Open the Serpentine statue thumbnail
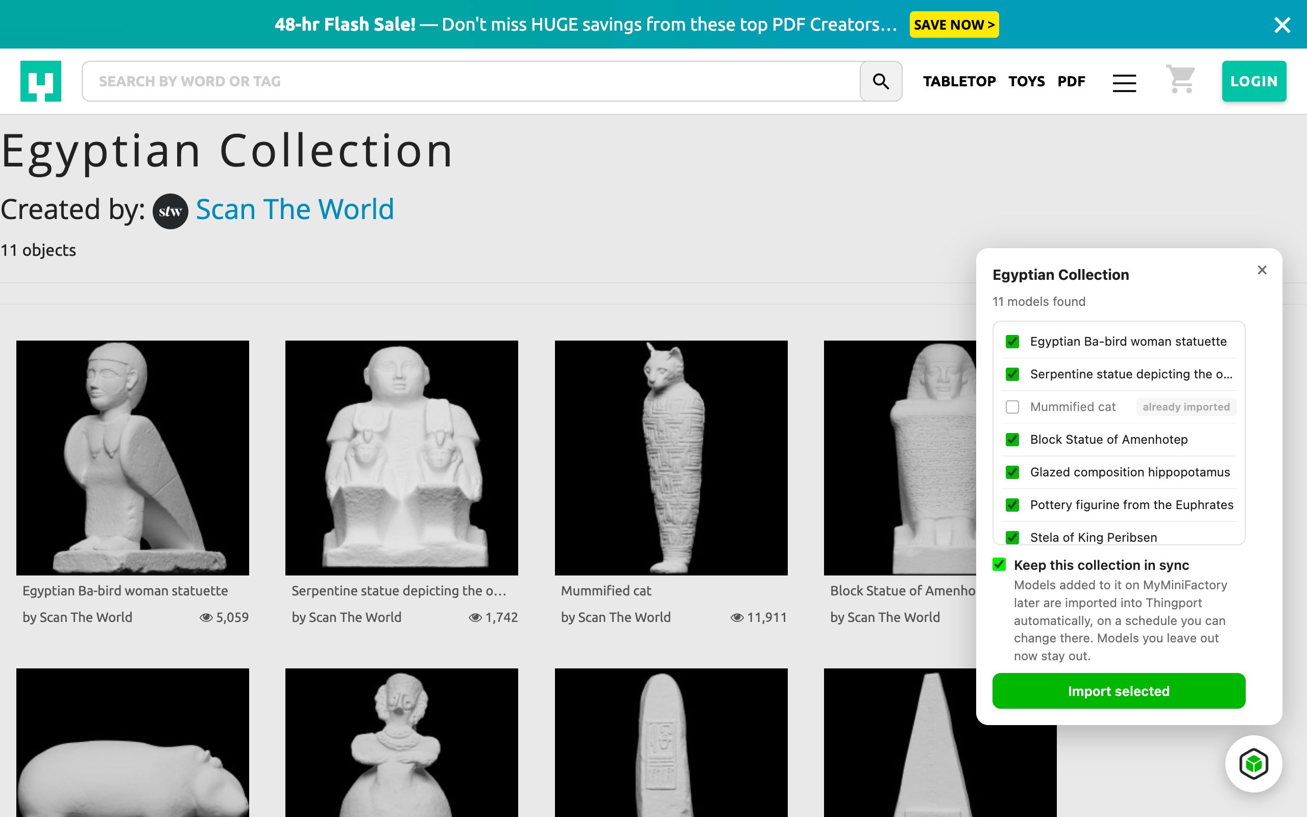 pos(401,458)
